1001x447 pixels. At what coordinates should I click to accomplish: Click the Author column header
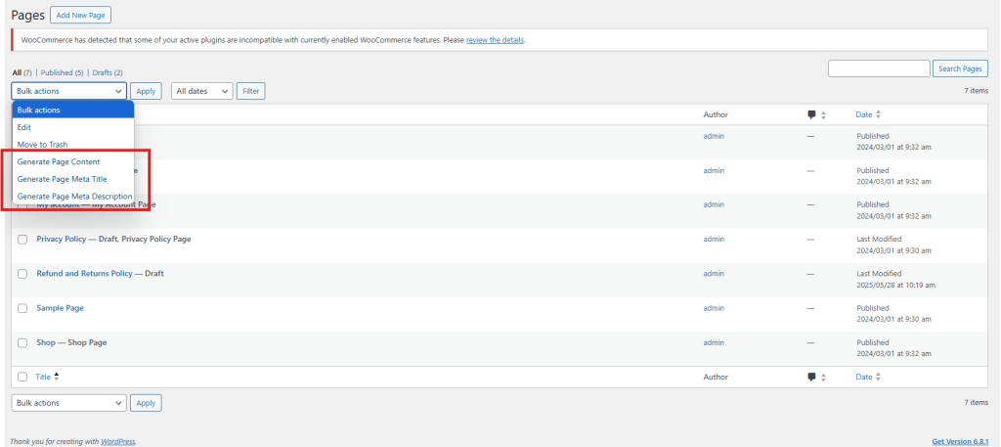pos(716,115)
